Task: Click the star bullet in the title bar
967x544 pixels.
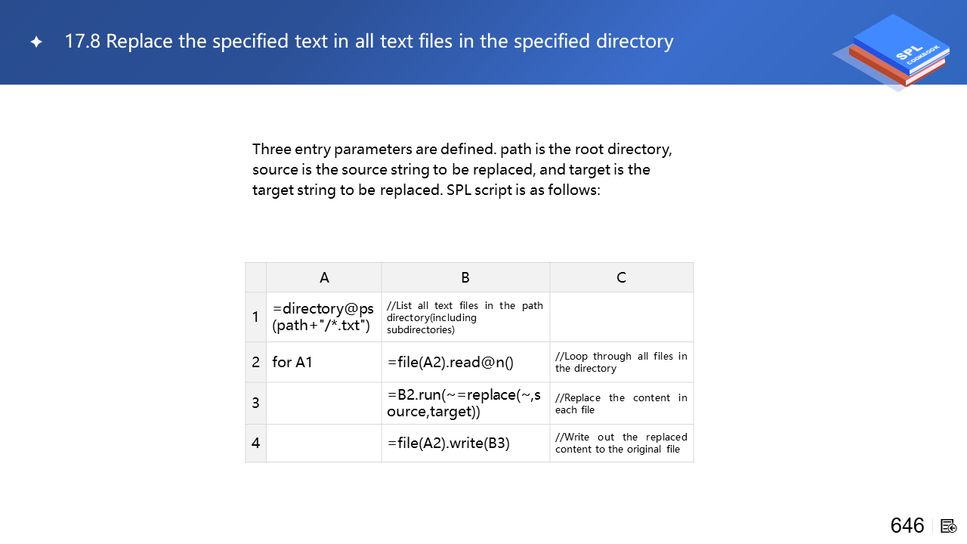Action: [x=36, y=42]
